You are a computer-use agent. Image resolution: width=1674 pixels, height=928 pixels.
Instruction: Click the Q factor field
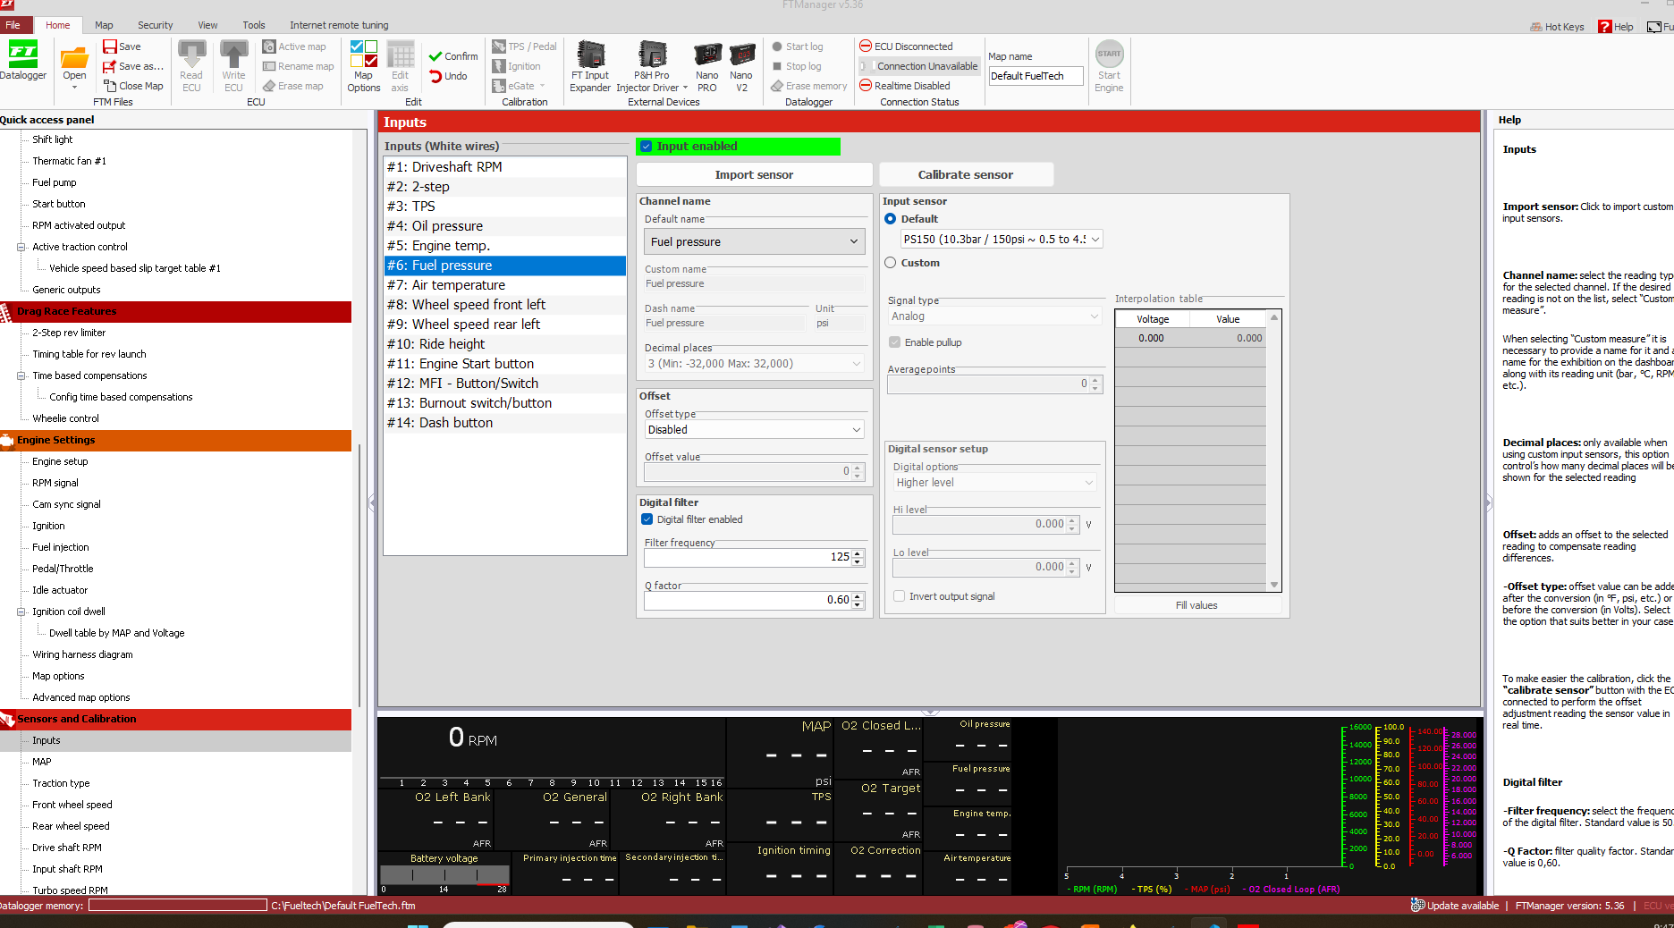pyautogui.click(x=754, y=600)
